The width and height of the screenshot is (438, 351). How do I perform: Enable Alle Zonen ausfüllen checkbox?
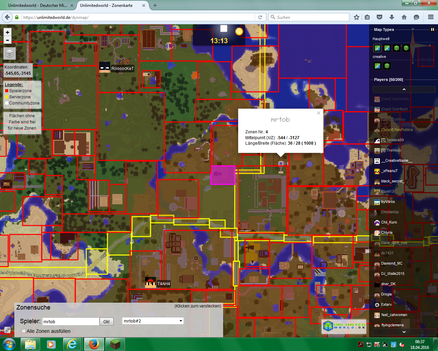(24, 331)
